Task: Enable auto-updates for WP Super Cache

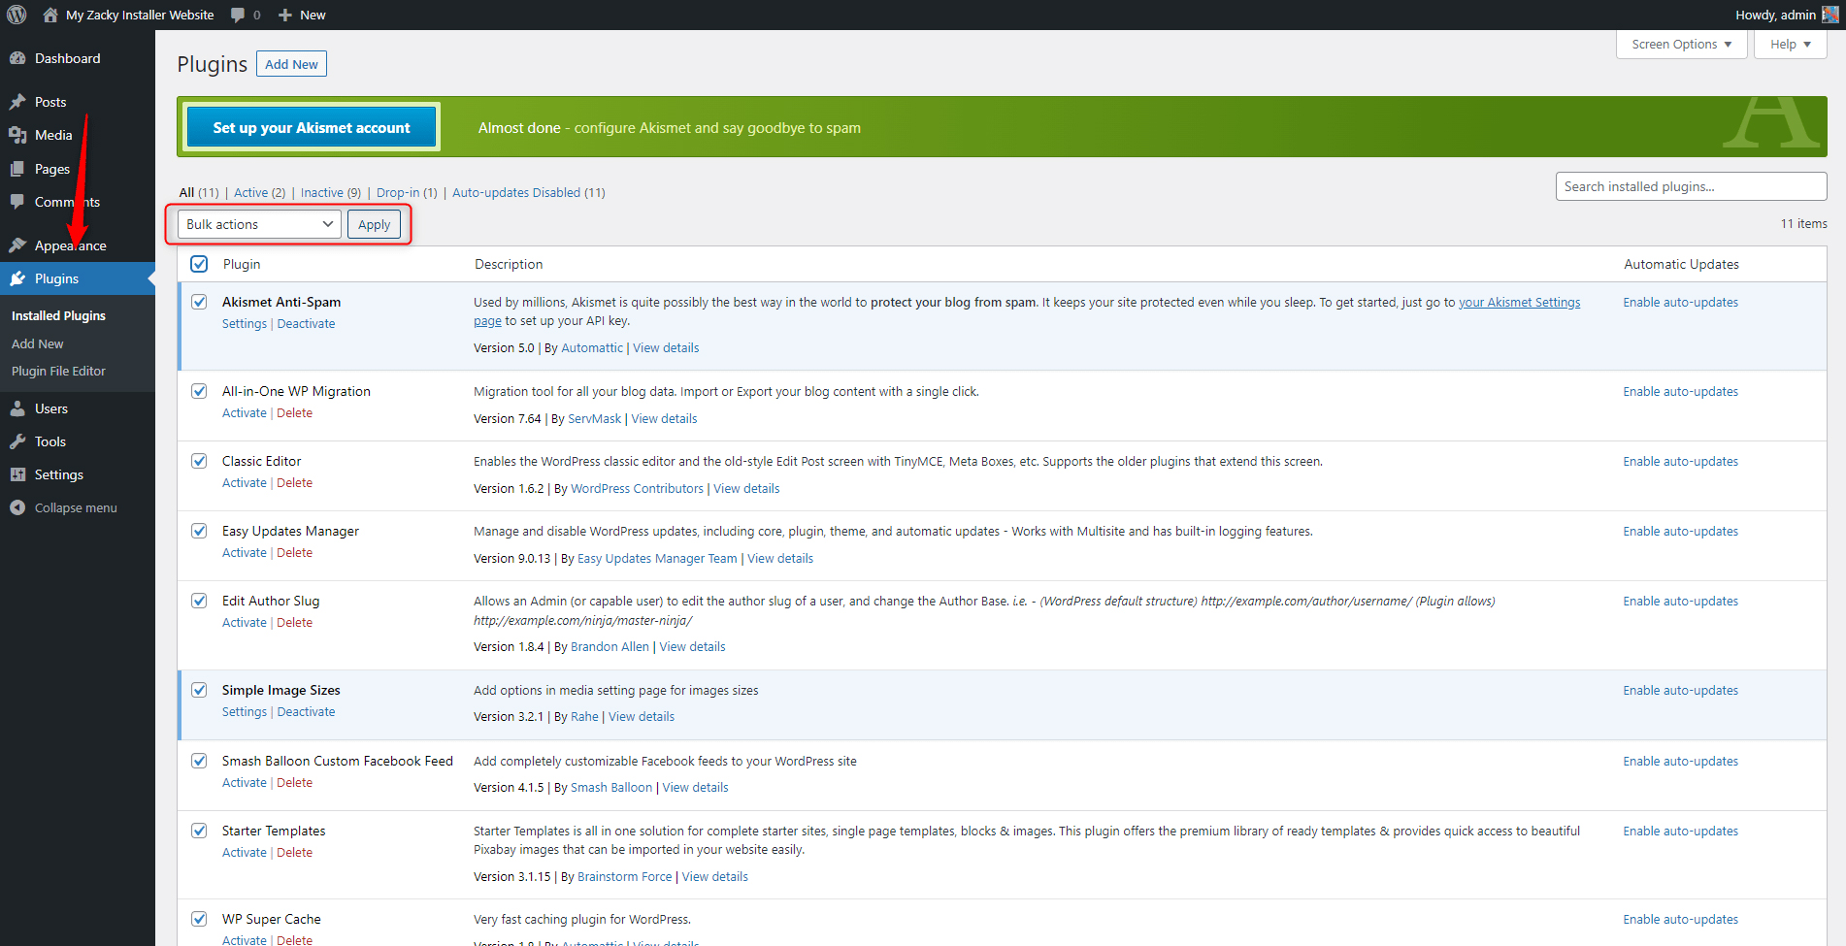Action: coord(1680,919)
